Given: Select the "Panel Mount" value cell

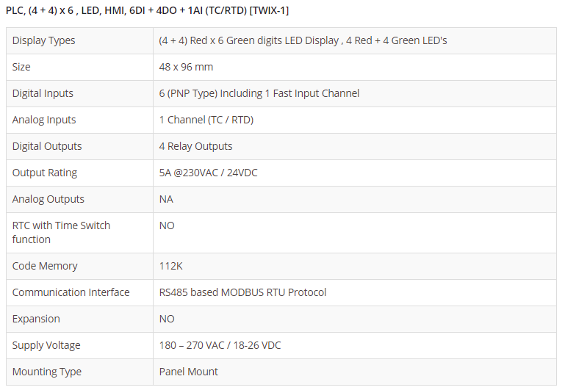Looking at the screenshot, I should click(x=189, y=372).
